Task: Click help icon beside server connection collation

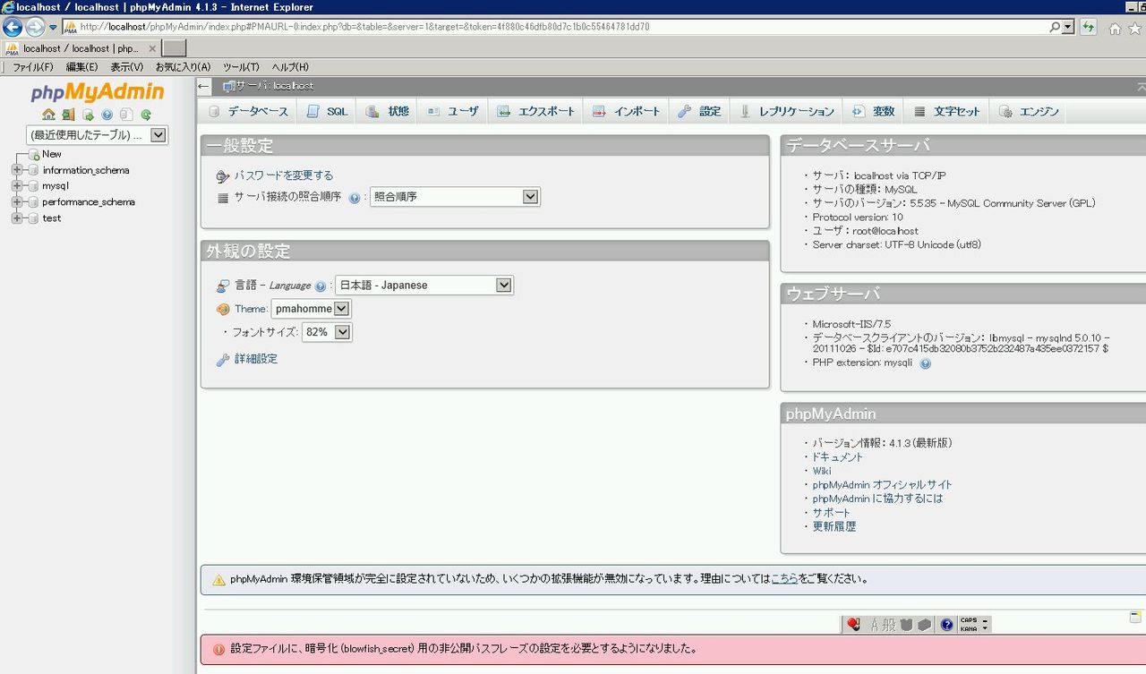Action: tap(355, 198)
